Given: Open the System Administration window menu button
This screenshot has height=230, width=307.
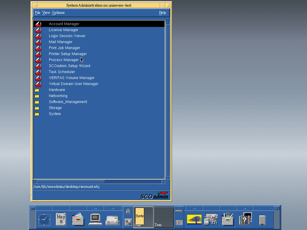Looking at the screenshot, I should tap(35, 5).
